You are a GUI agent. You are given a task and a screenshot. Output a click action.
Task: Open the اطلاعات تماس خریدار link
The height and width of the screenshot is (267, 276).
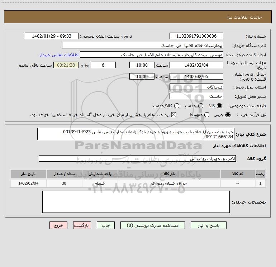59,55
